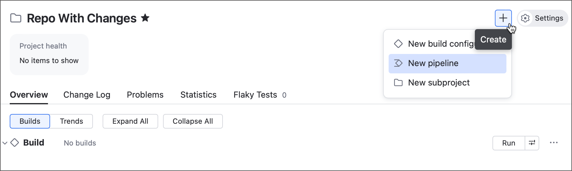This screenshot has width=572, height=171.
Task: Click the New build configuration diamond icon
Action: click(x=398, y=44)
